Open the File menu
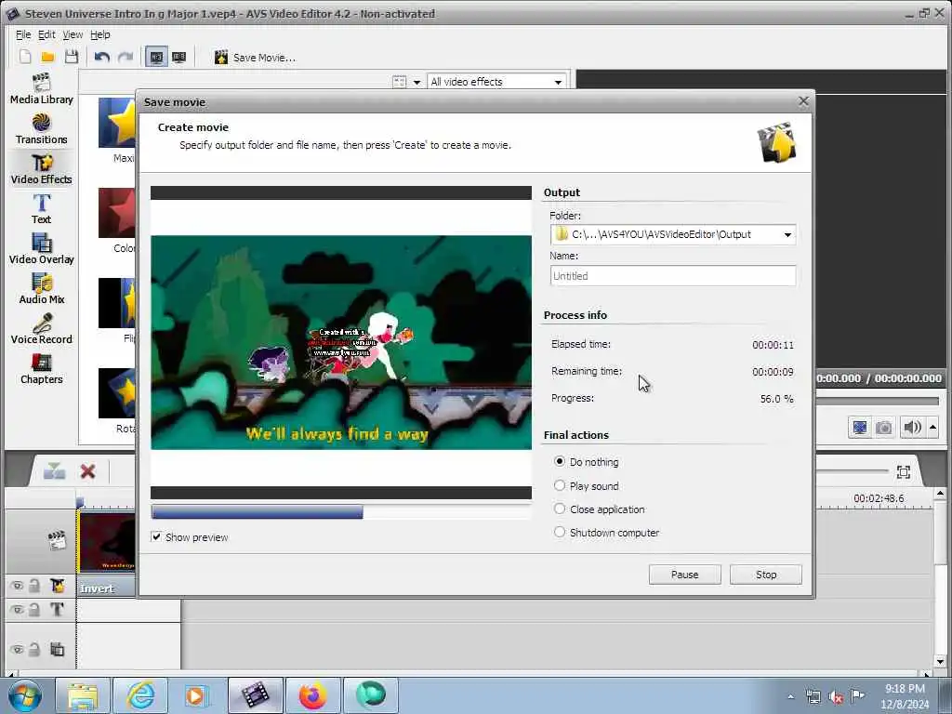This screenshot has width=952, height=714. pos(23,34)
